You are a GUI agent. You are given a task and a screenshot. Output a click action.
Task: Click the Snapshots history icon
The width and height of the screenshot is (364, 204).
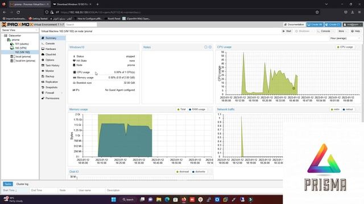click(x=43, y=87)
